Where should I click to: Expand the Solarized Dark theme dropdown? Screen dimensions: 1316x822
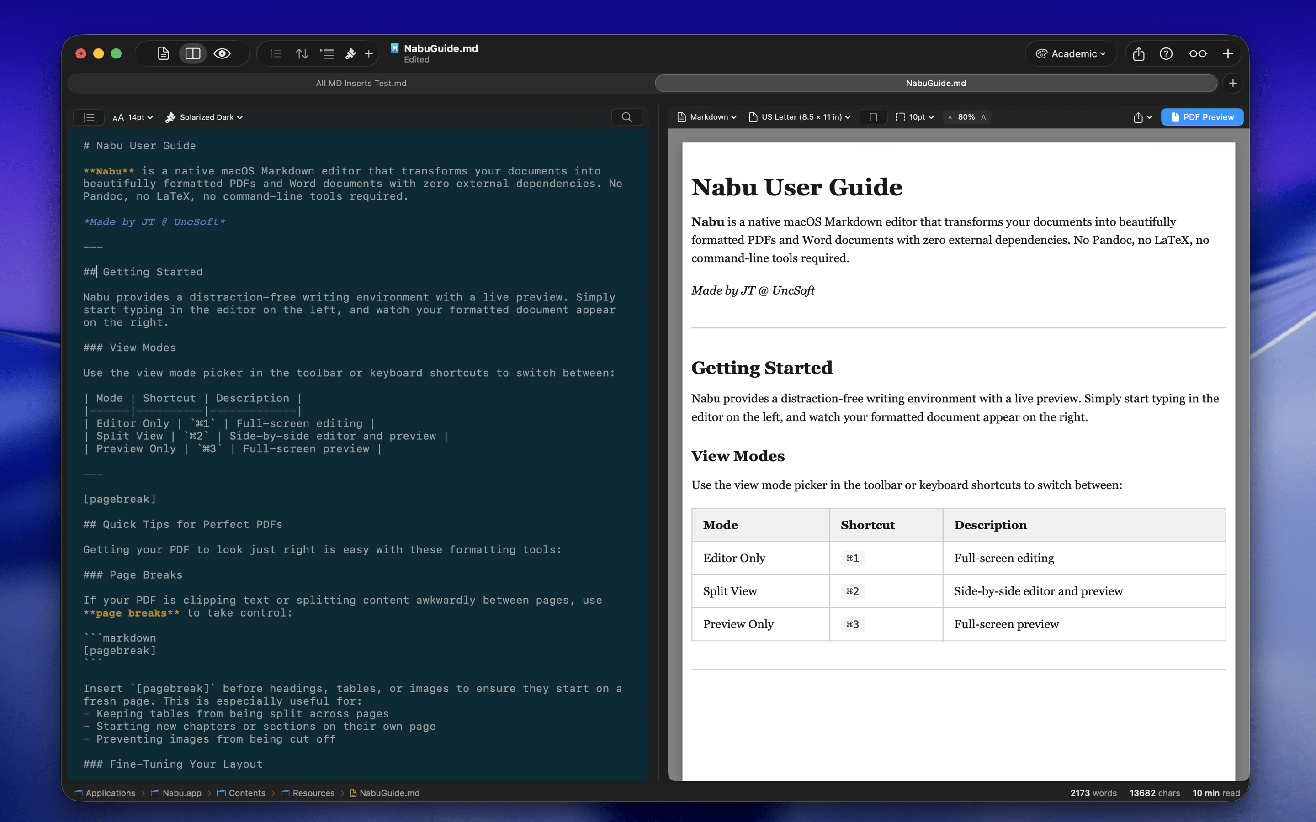click(x=204, y=117)
